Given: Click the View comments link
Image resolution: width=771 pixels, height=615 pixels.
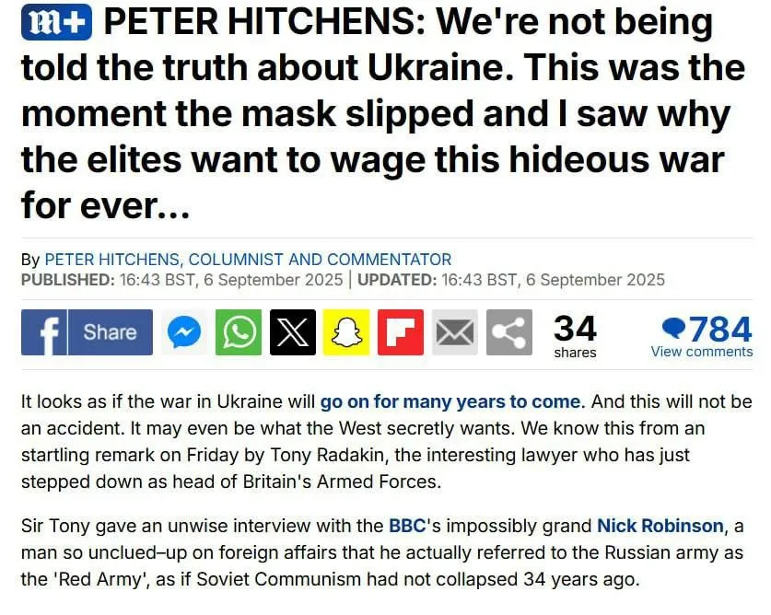Looking at the screenshot, I should point(702,352).
